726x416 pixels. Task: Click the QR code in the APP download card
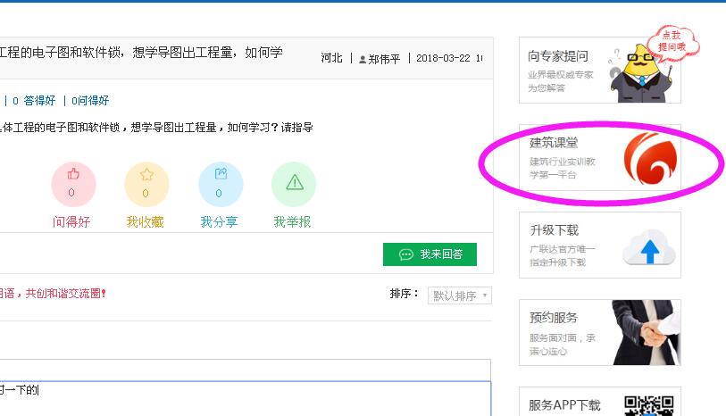(648, 406)
